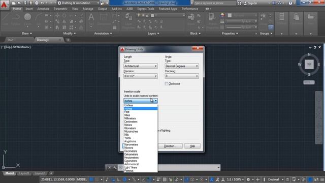Screen dimensions: 325x183
Task: Click the Open file icon in Quick Access
Action: tap(19, 3)
